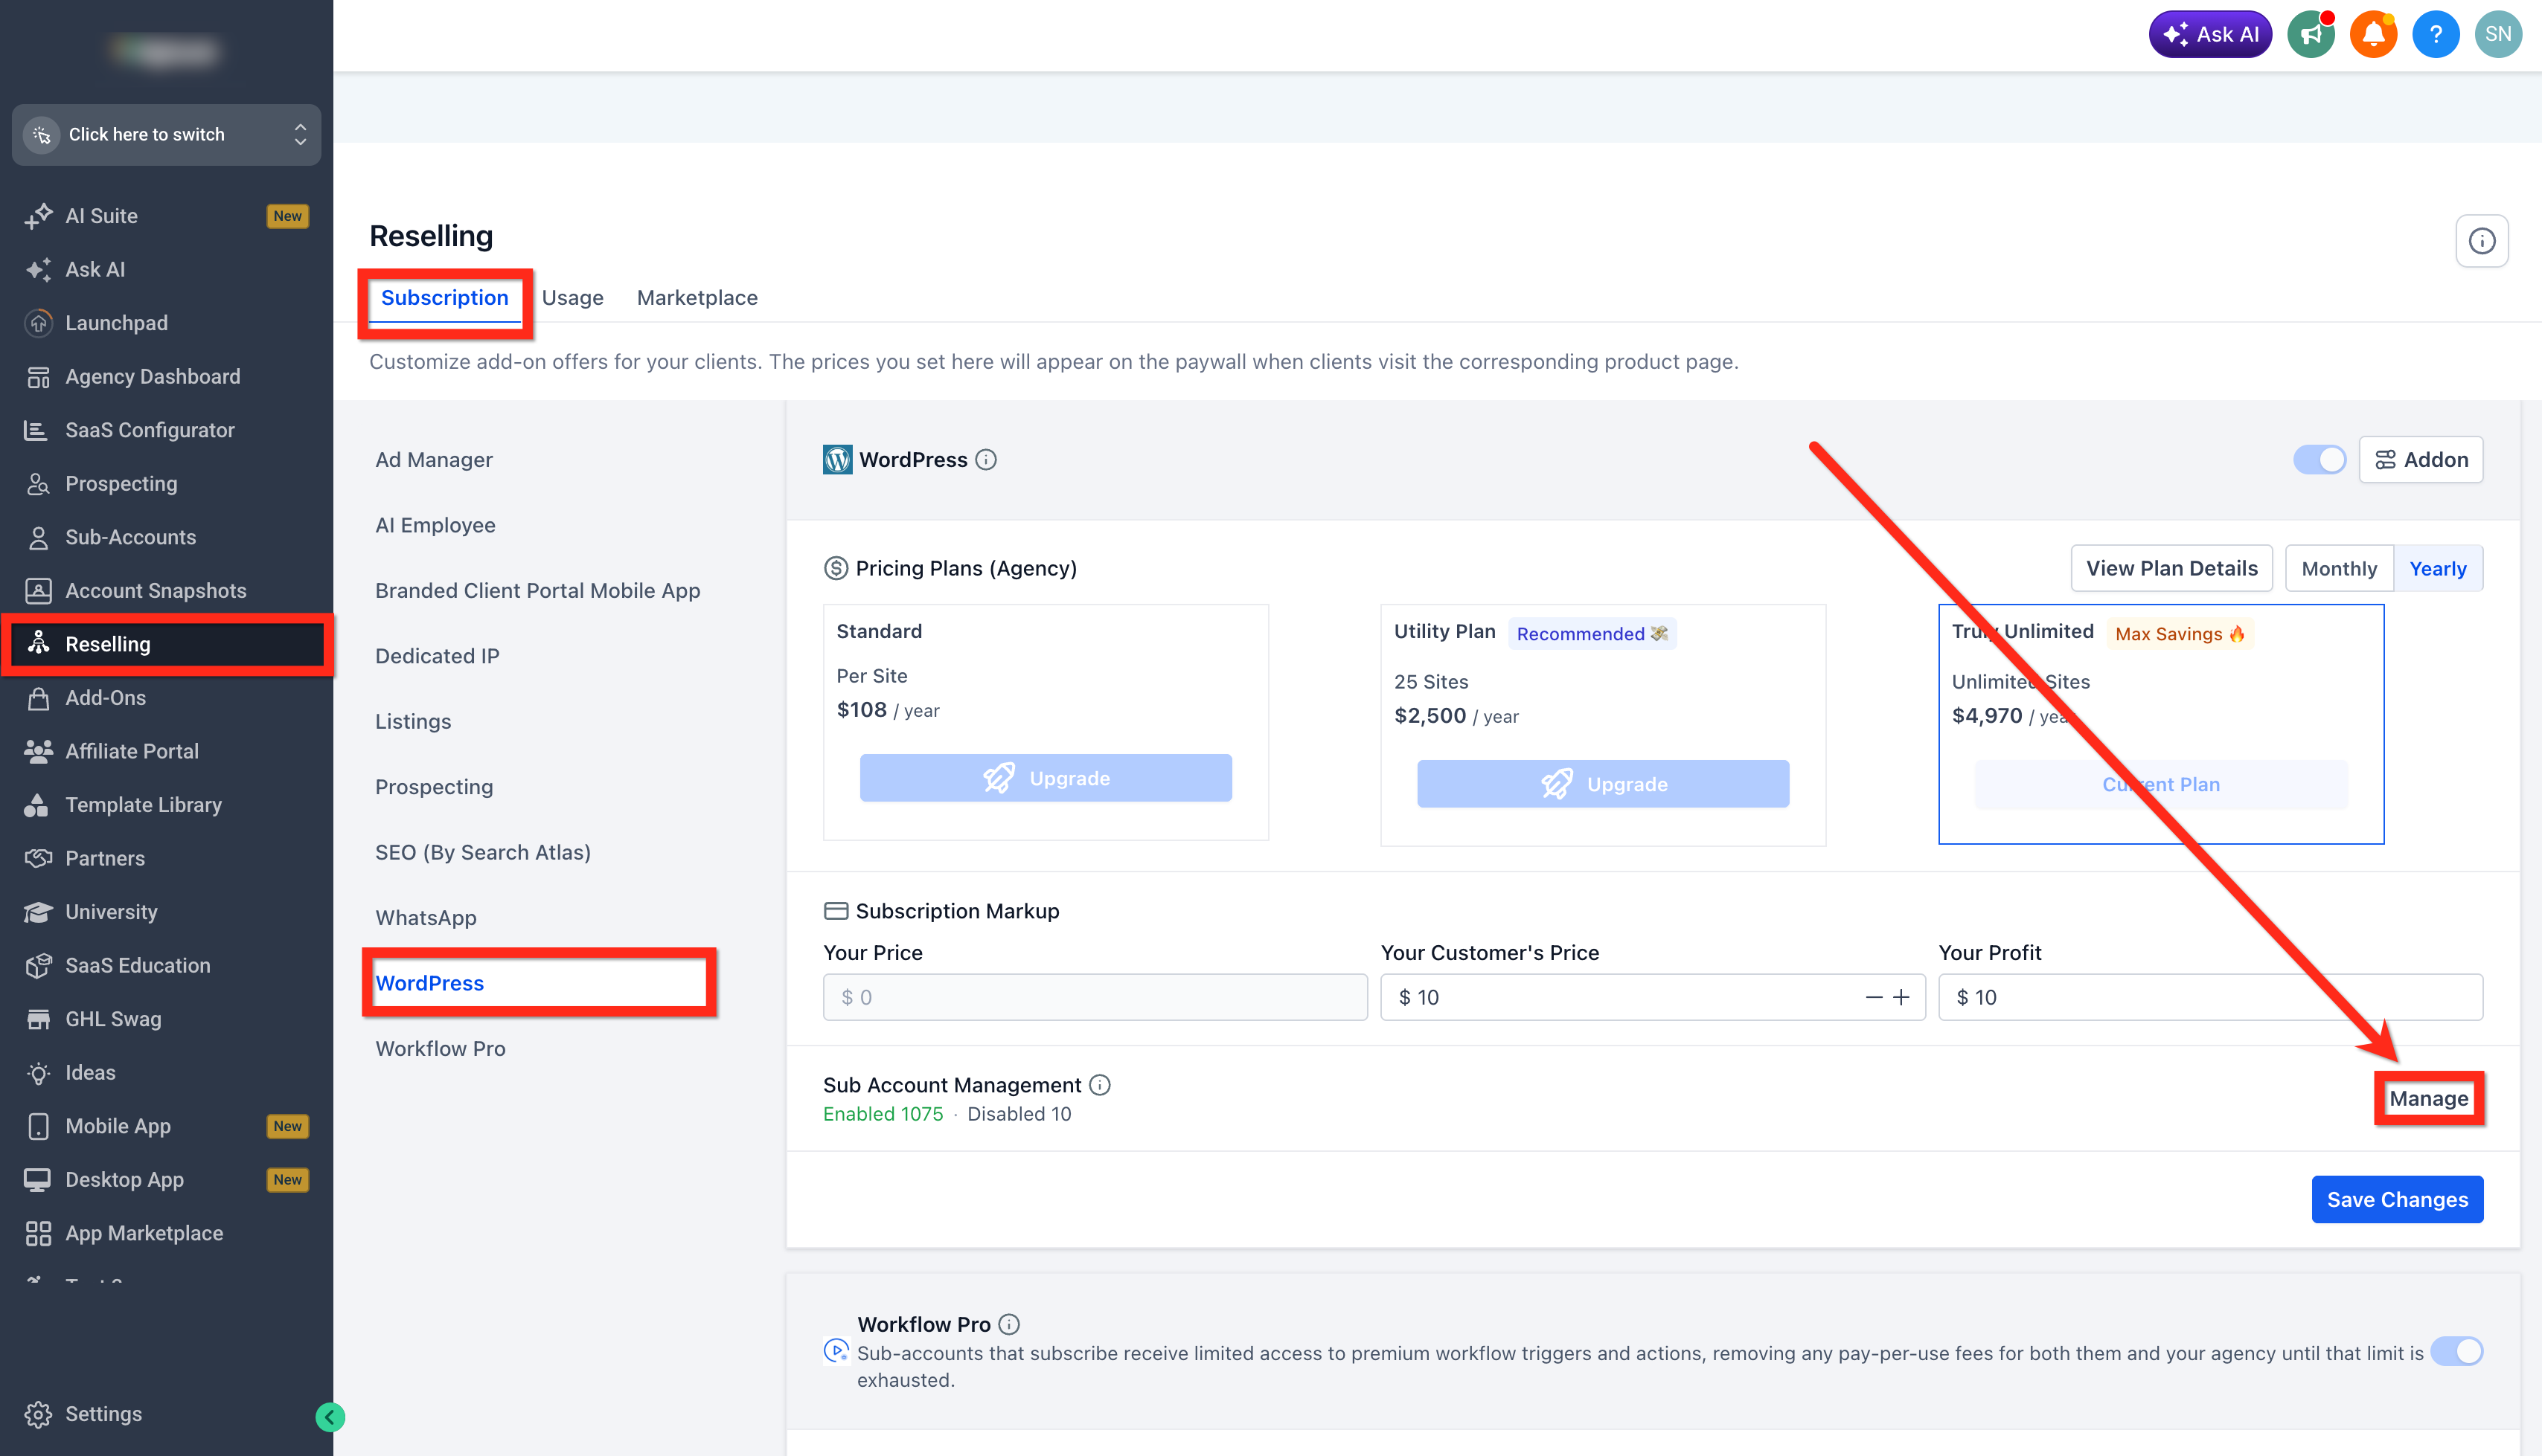The width and height of the screenshot is (2542, 1456).
Task: Click the Reselling page info icon
Action: click(2481, 241)
